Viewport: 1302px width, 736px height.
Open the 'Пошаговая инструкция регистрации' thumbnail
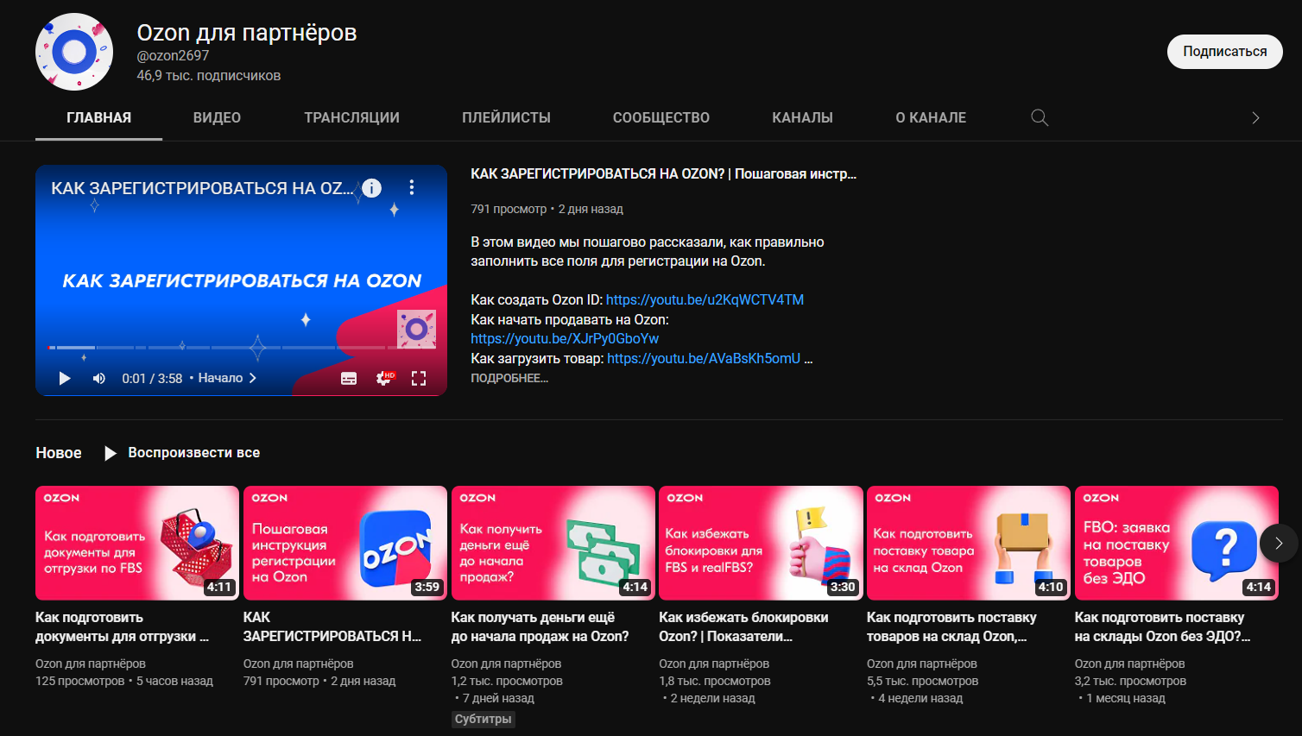coord(345,543)
